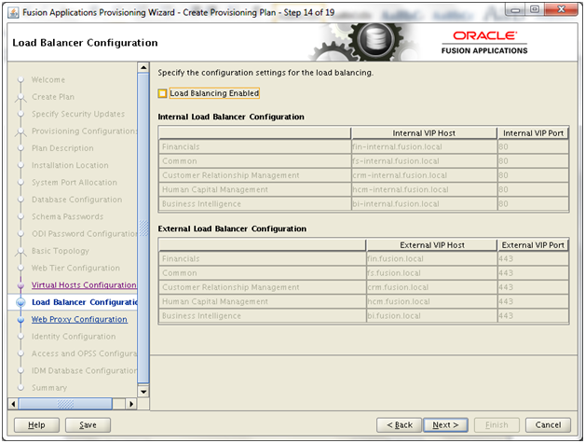This screenshot has width=585, height=443.
Task: Click the navigation horizontal scroll left arrow
Action: [x=13, y=404]
